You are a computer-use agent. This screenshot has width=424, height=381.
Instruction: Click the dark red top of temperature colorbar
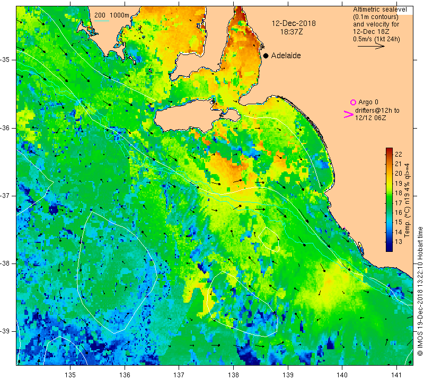pyautogui.click(x=389, y=151)
